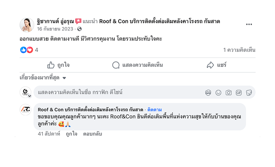Toggle like with the ถูกใจ post button
275x167 pixels.
tap(58, 65)
